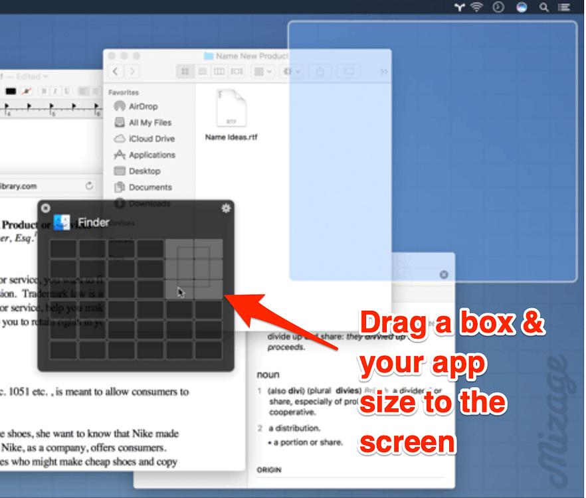Toggle bold in the TextEdit toolbar
This screenshot has height=498, width=586.
coord(44,91)
